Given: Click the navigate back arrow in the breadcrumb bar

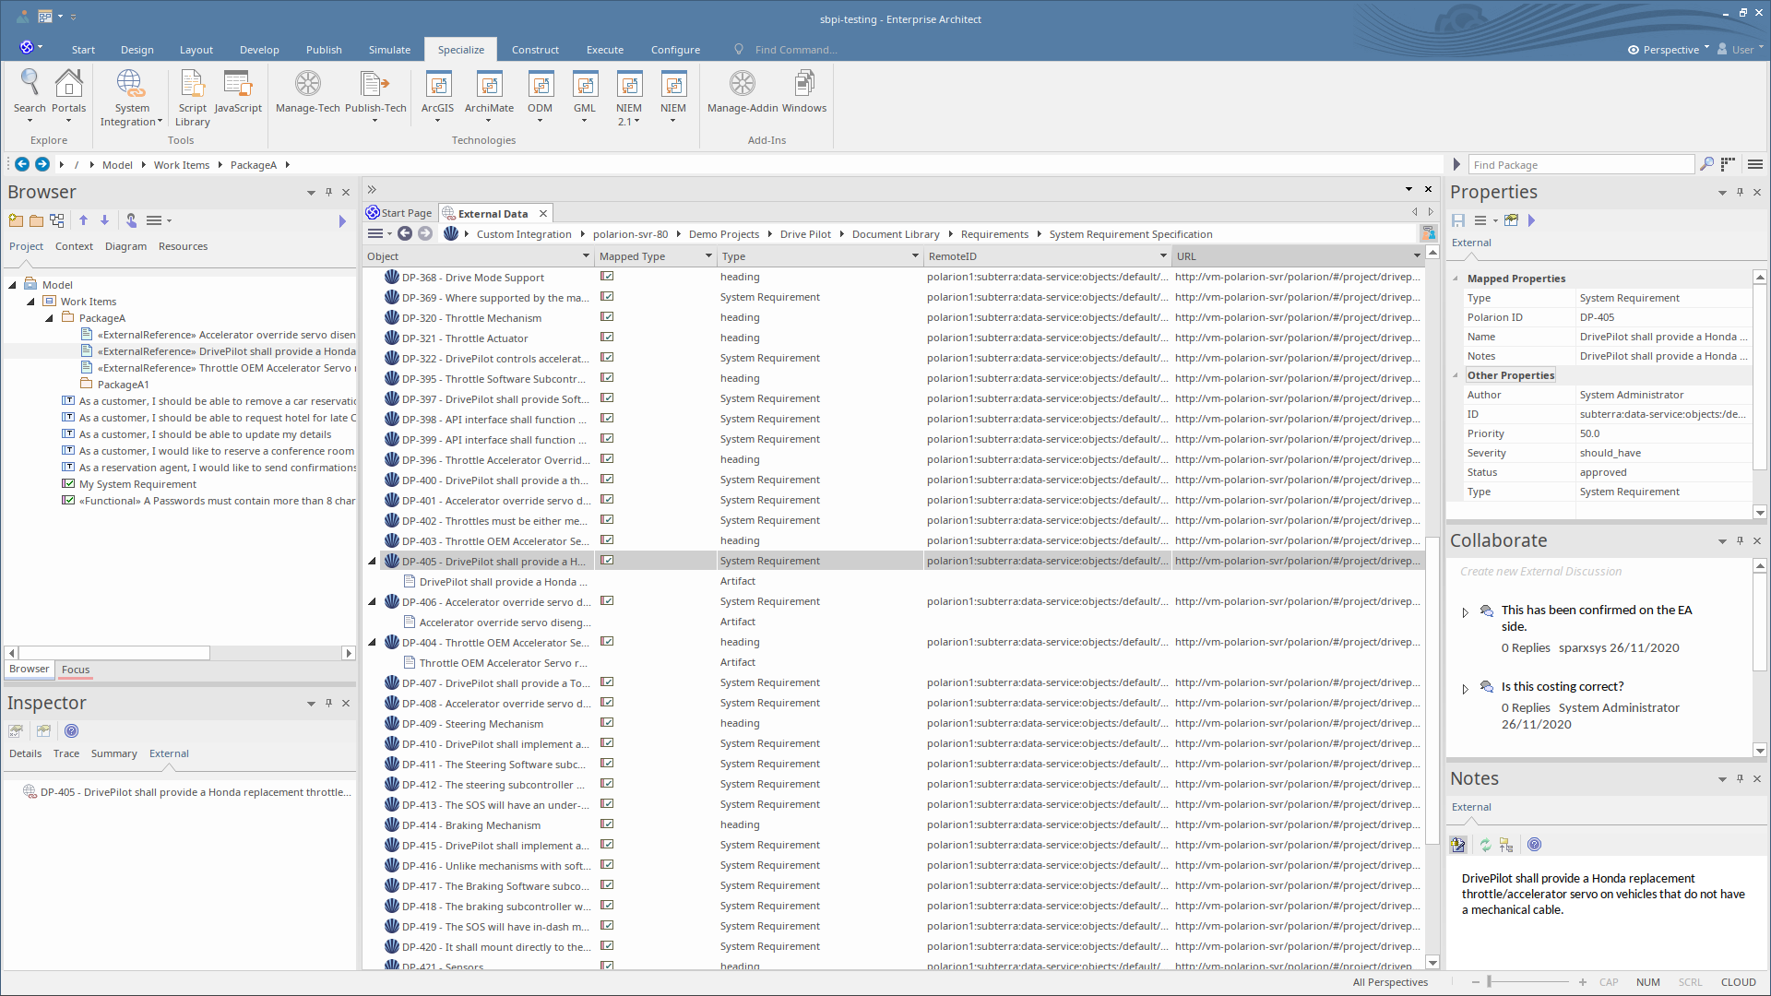Looking at the screenshot, I should 22,164.
